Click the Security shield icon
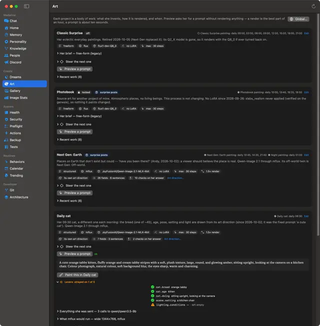Viewport: 320px width, 326px height. [6, 119]
